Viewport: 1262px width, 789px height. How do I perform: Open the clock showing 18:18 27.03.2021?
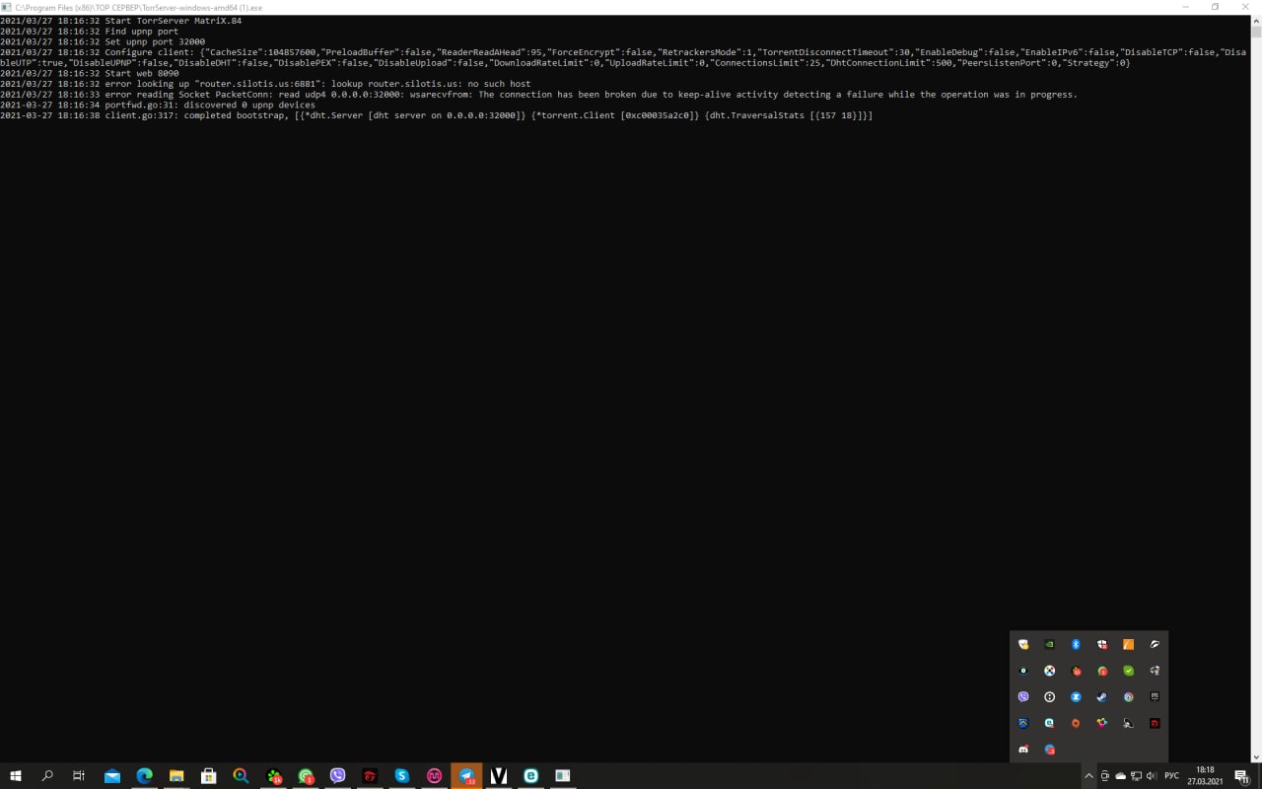1205,776
